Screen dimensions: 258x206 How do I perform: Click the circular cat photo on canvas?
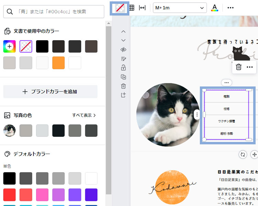pos(168,115)
